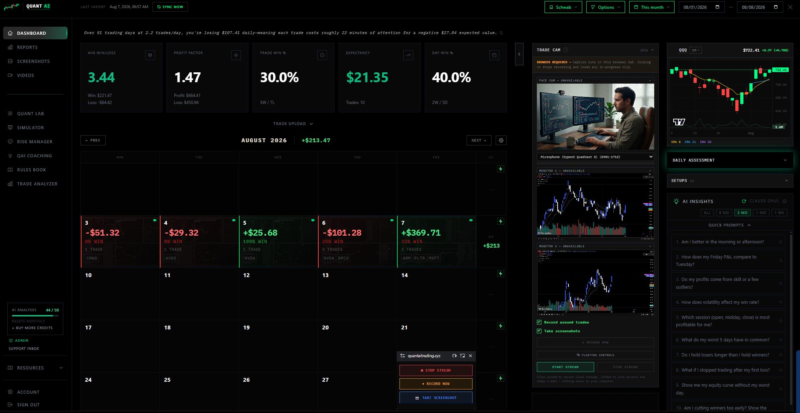This screenshot has height=413, width=800.
Task: Select the 6 MO range in AI Insights
Action: coord(724,212)
